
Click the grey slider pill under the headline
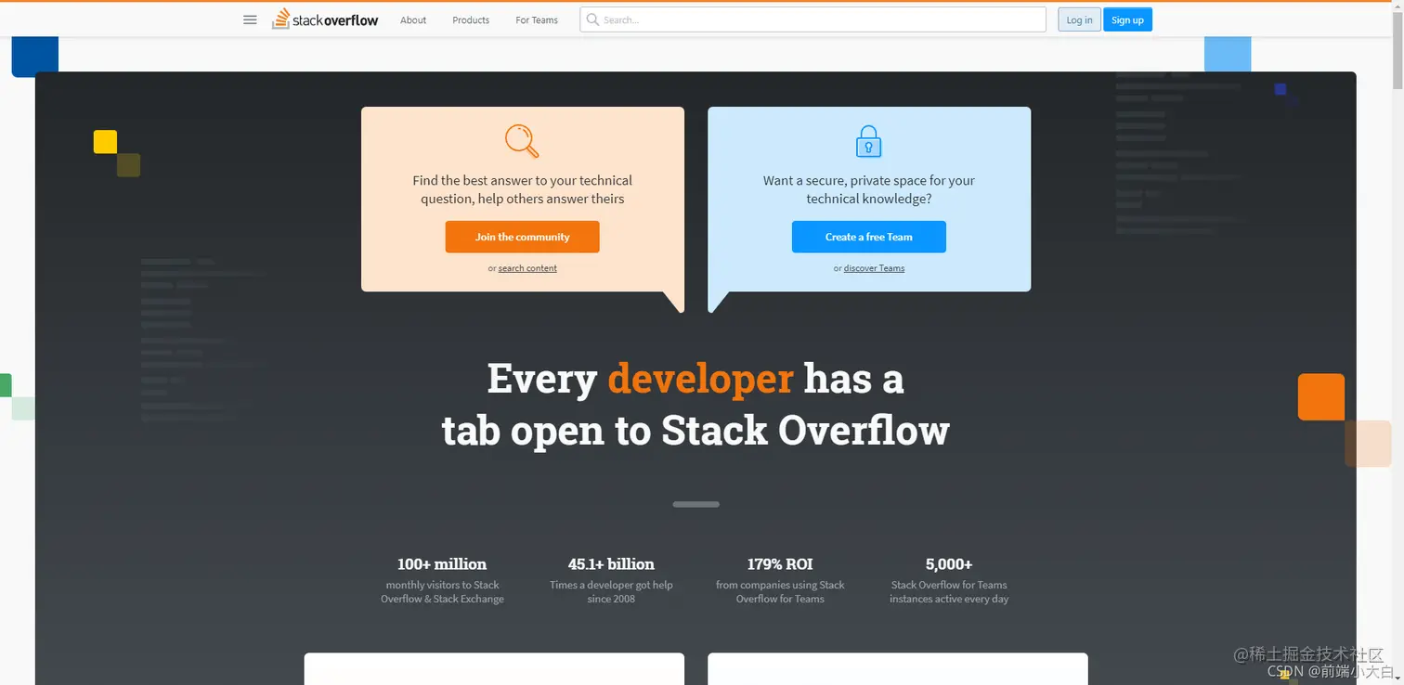(x=696, y=504)
